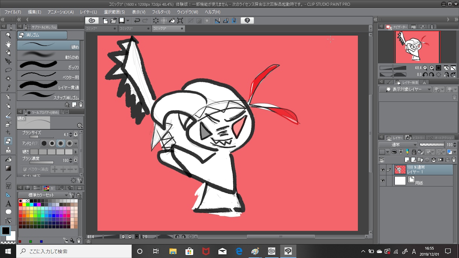Switch to the コミック2* document tab
This screenshot has height=258, width=459.
pos(134,29)
